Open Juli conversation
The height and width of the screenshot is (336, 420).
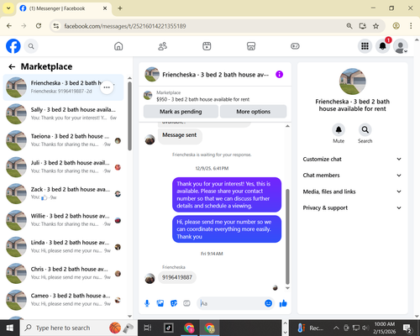[x=63, y=167]
